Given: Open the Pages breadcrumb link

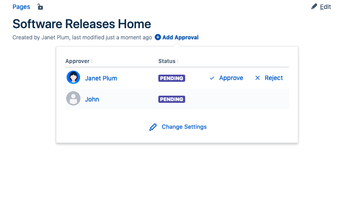Looking at the screenshot, I should point(21,7).
